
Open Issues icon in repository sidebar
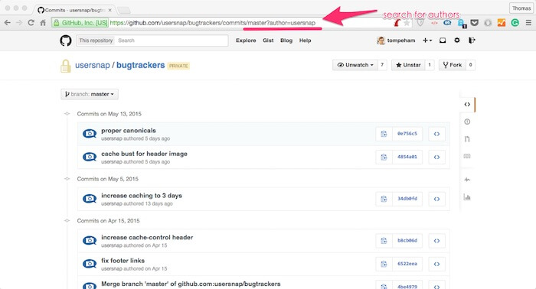click(x=467, y=122)
